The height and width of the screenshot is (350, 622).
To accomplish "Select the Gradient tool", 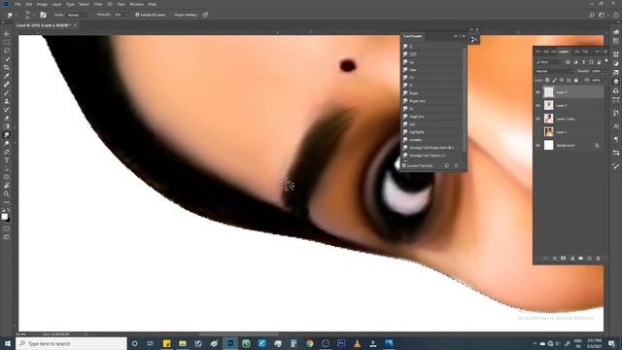I will [7, 126].
